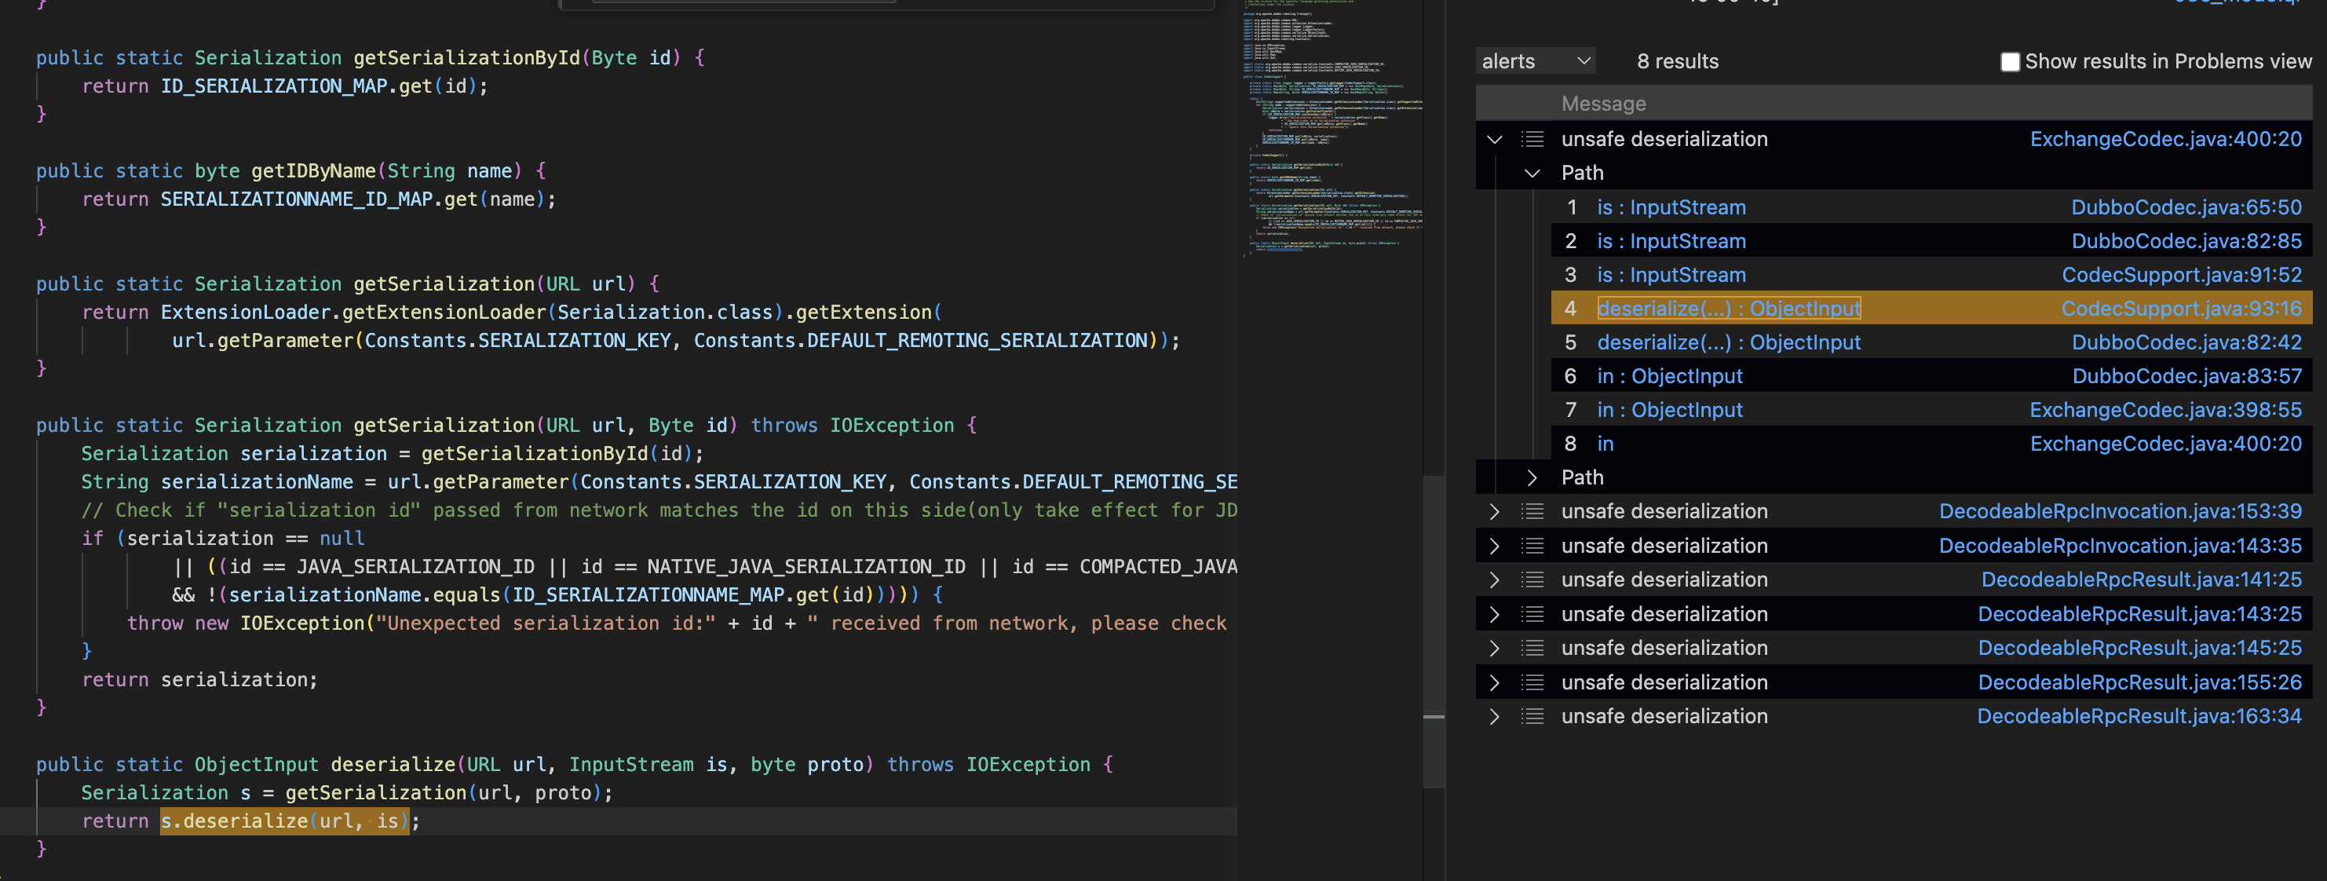Expand result for DecodeableRpcResult.java:163:34
This screenshot has width=2327, height=881.
point(1494,717)
